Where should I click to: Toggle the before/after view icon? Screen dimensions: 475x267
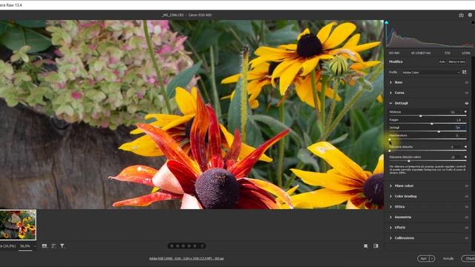[x=376, y=246]
